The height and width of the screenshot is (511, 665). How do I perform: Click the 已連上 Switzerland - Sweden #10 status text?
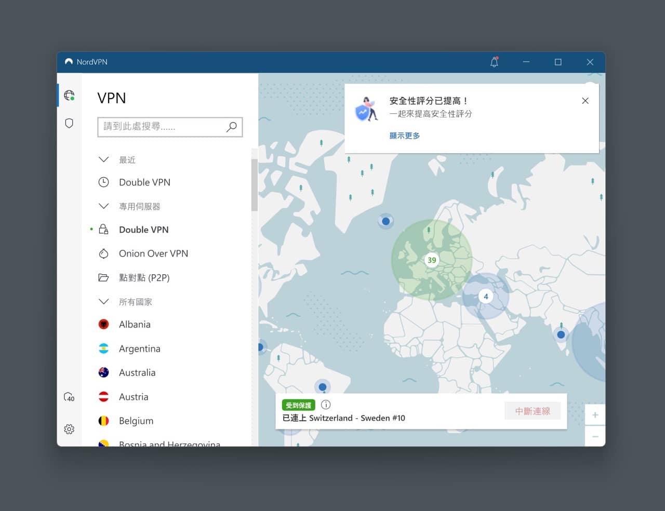343,418
